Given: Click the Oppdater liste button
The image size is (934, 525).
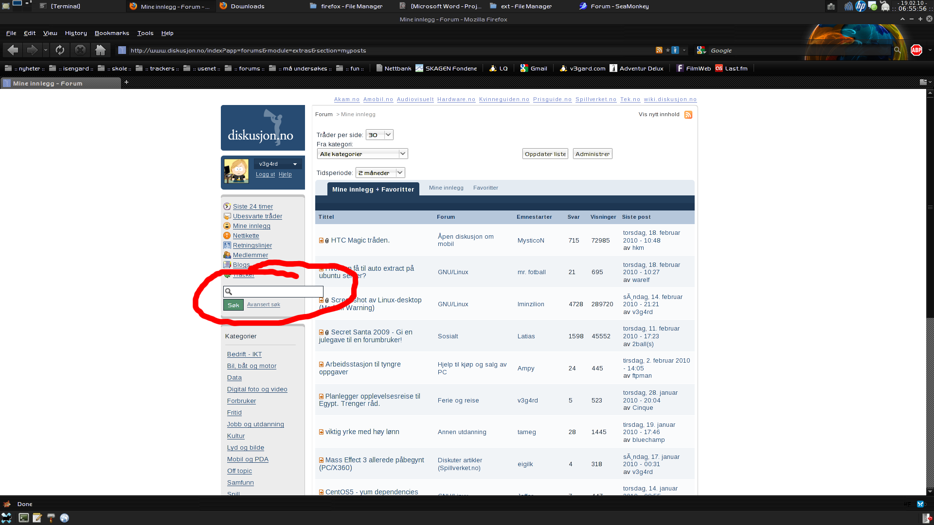Looking at the screenshot, I should [x=545, y=154].
